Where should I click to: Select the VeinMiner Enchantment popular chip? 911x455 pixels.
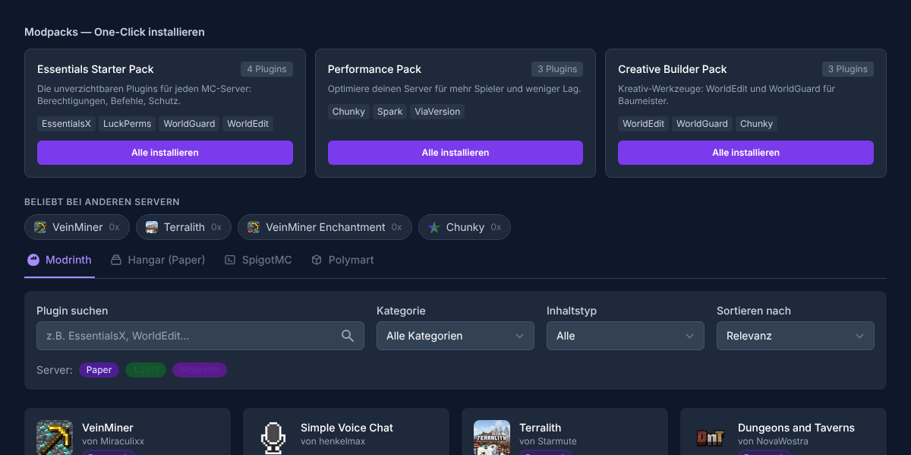325,227
